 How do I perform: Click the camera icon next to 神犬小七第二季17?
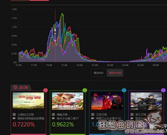(x=53, y=118)
